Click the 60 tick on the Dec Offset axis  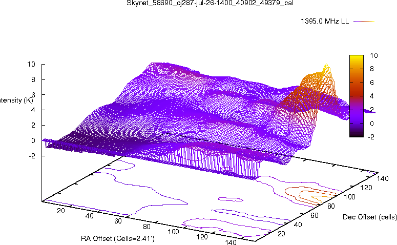314,215
